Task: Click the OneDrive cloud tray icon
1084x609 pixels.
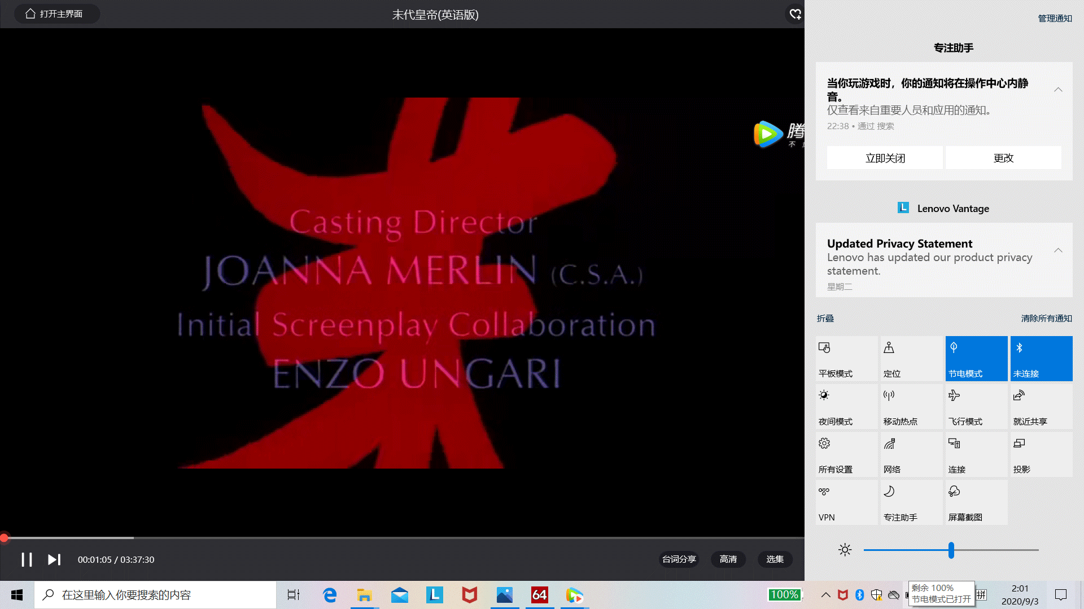Action: 894,595
